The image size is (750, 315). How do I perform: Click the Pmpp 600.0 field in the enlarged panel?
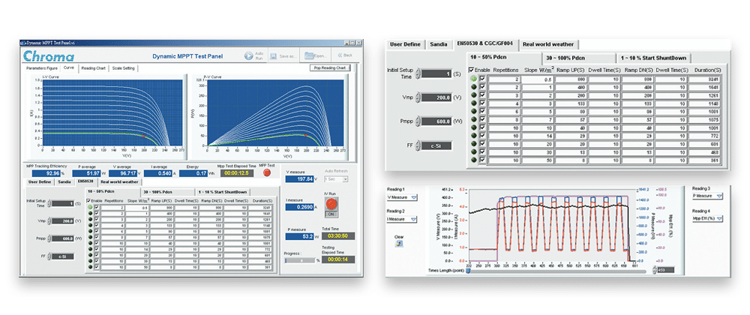pyautogui.click(x=436, y=121)
